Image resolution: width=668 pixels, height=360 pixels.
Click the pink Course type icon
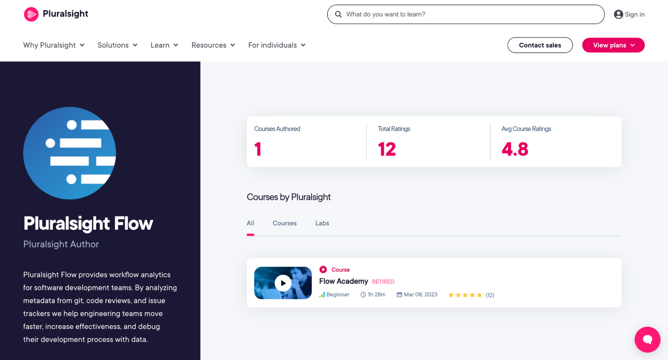point(323,269)
